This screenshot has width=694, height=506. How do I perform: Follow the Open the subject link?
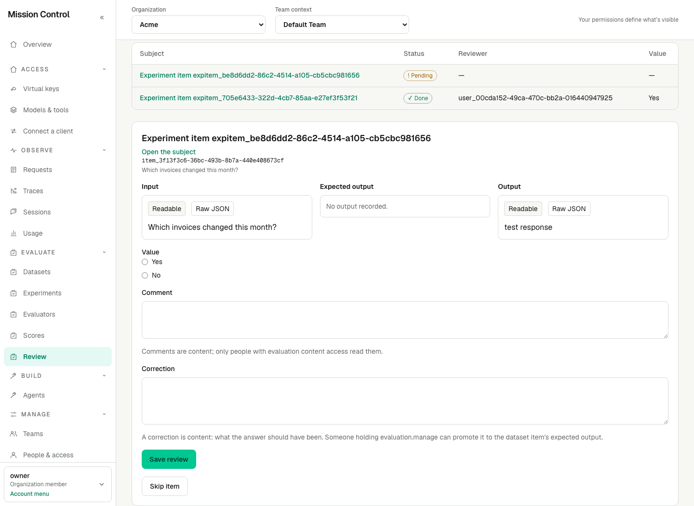(169, 152)
